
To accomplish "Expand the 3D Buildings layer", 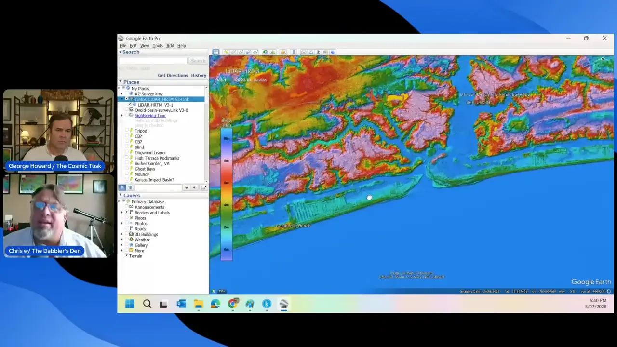I will (122, 234).
